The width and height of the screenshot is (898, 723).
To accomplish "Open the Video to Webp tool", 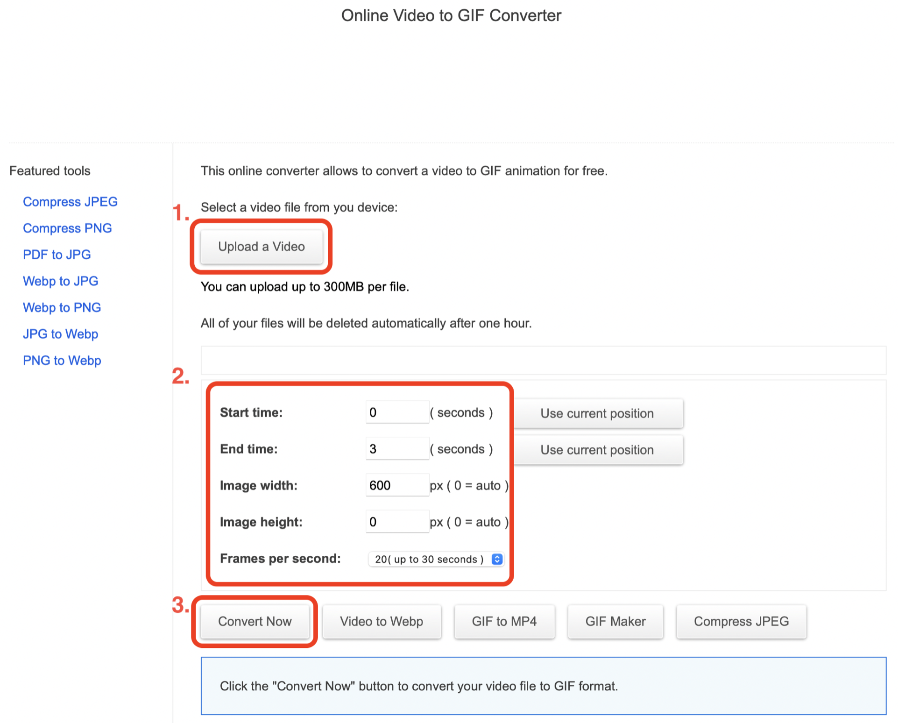I will point(381,621).
